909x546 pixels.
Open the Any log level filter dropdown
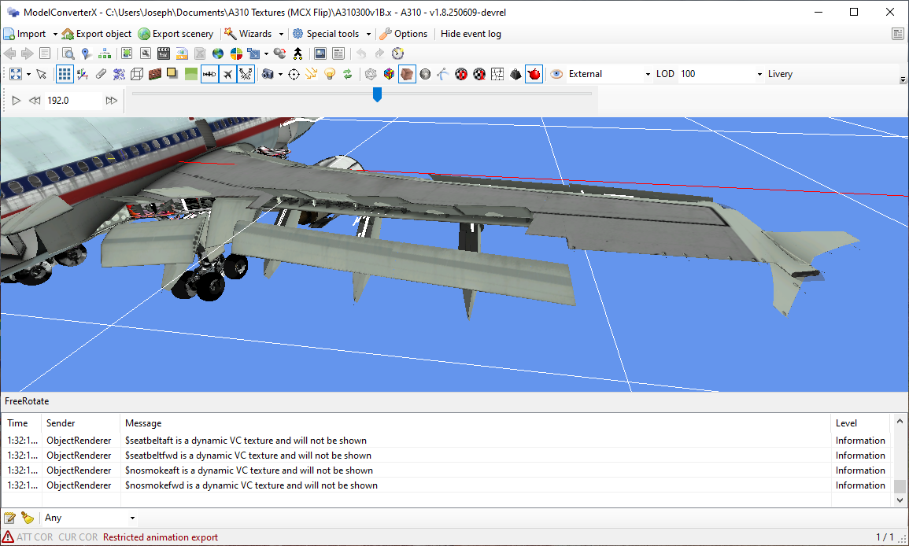click(132, 518)
